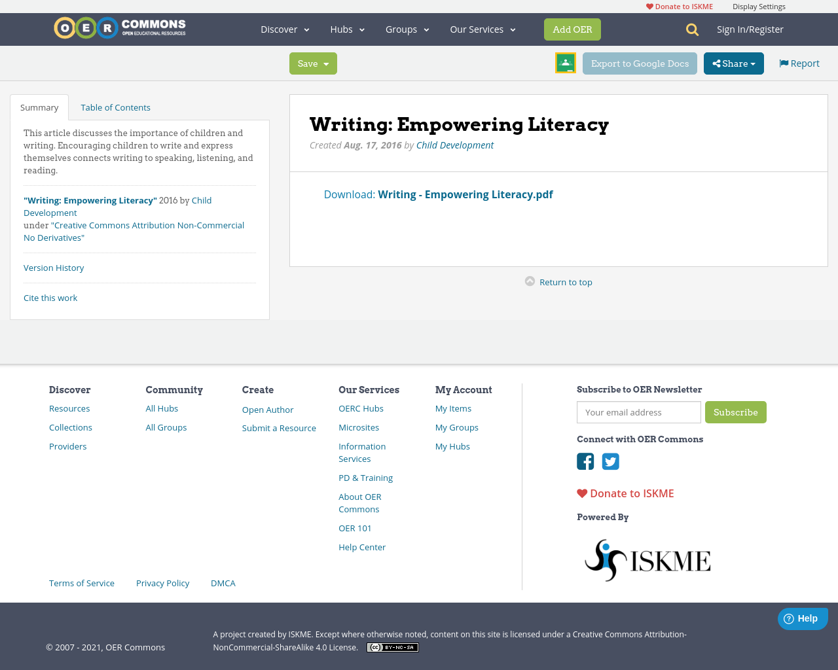The height and width of the screenshot is (670, 838).
Task: Download the Writing - Empowering Literacy PDF
Action: point(465,194)
